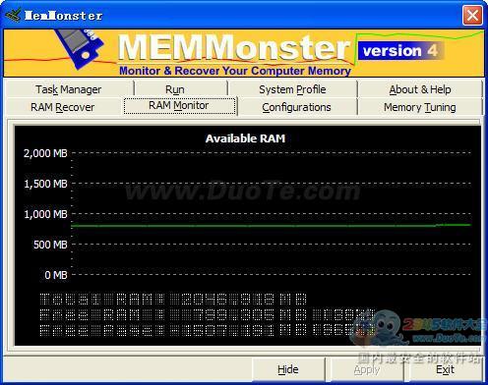The height and width of the screenshot is (385, 488).
Task: Close the MemMonster window
Action: pyautogui.click(x=472, y=15)
